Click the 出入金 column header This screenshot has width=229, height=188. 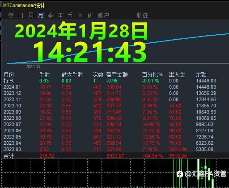(177, 74)
